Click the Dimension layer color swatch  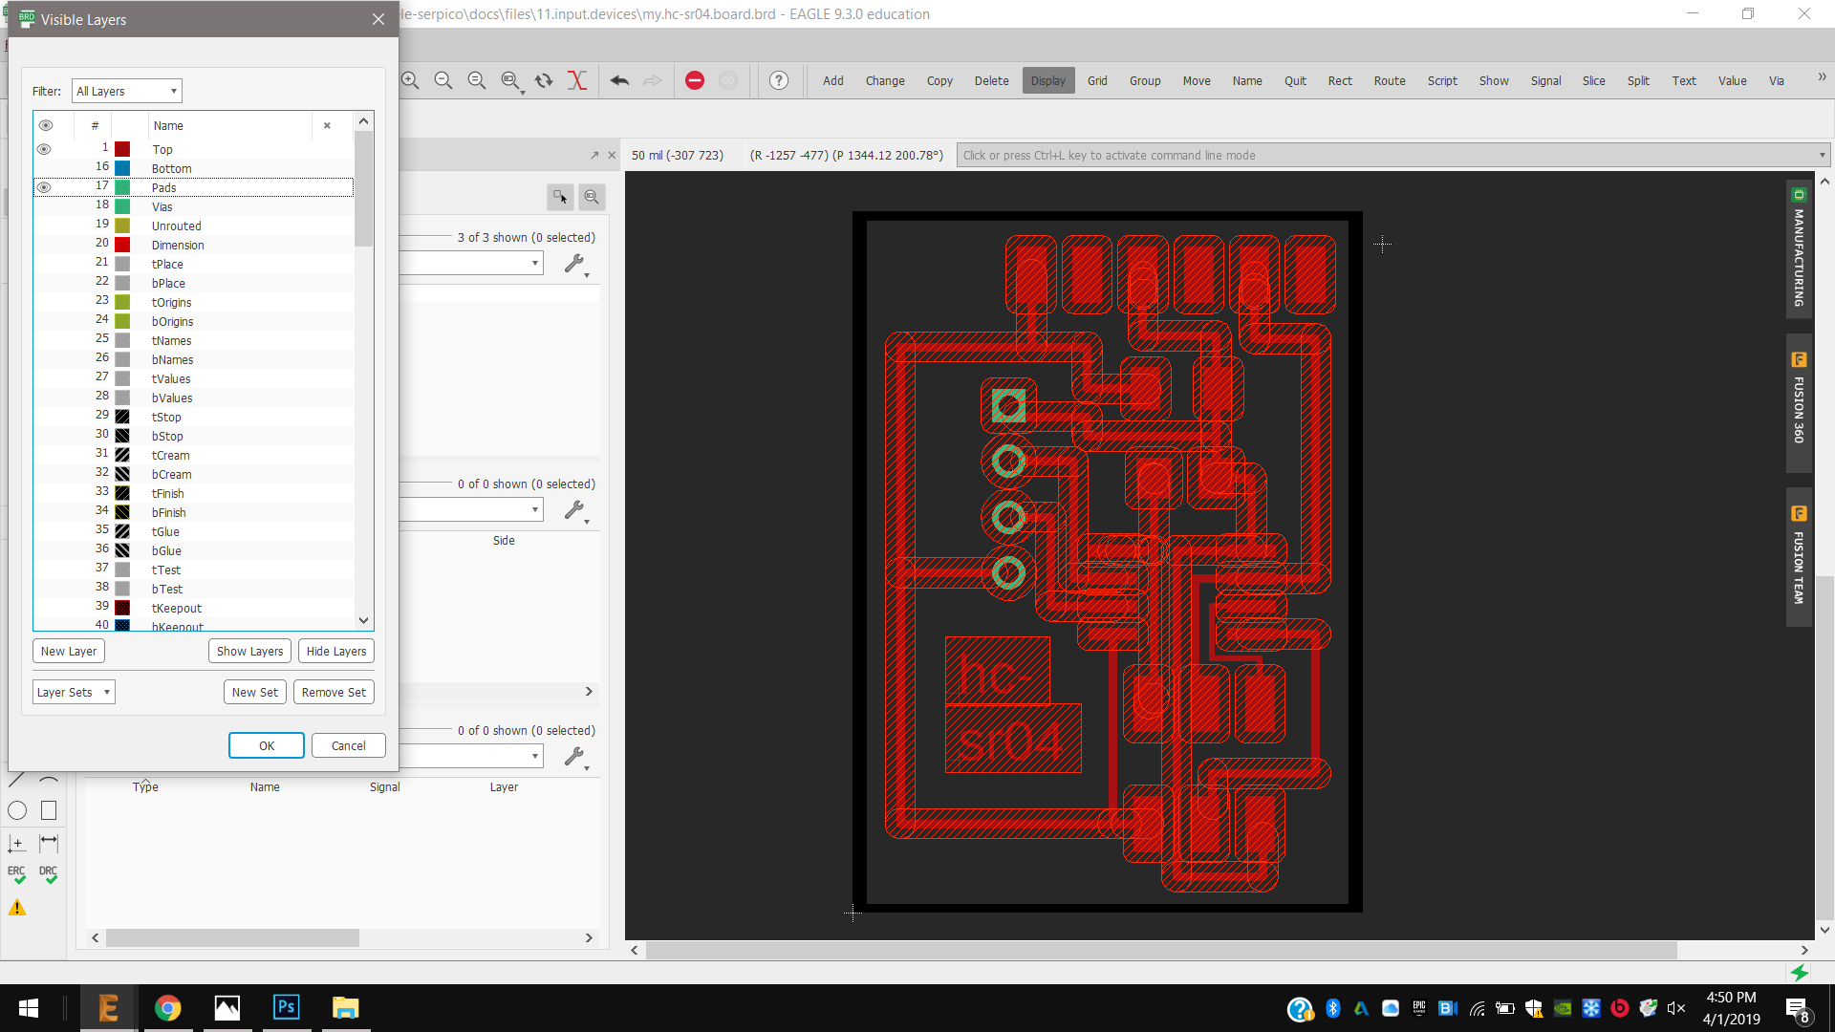[x=122, y=245]
